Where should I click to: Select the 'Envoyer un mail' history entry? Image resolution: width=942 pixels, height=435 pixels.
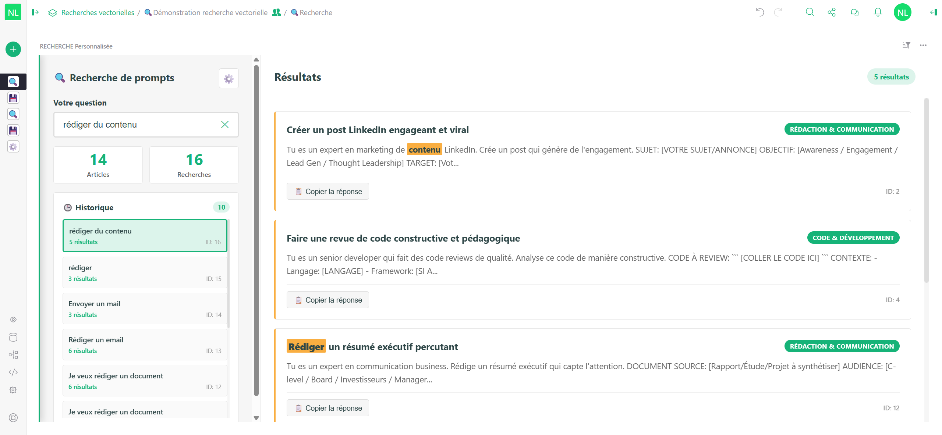pos(145,309)
